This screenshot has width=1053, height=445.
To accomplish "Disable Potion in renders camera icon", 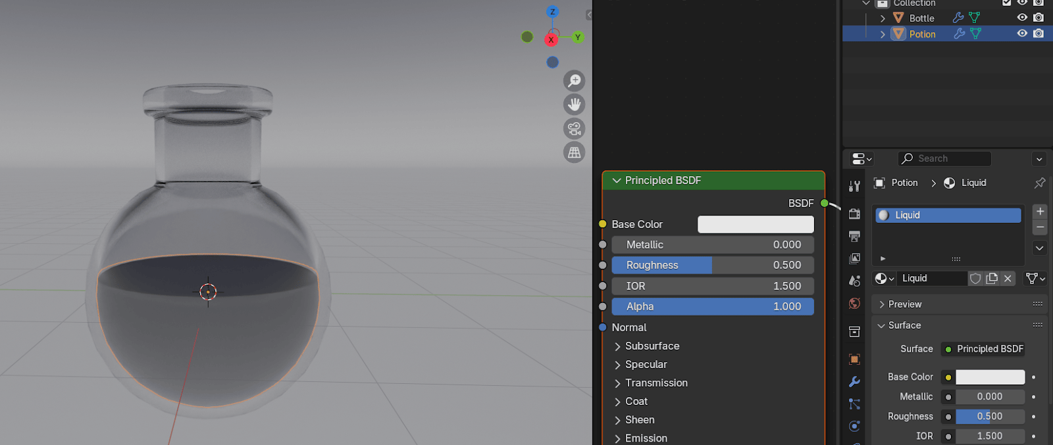I will 1039,34.
